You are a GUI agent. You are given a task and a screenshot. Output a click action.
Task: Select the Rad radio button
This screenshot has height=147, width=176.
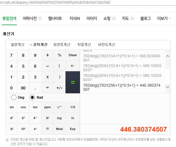(x=32, y=97)
